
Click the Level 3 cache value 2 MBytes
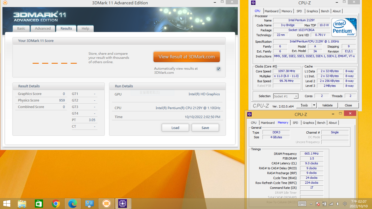tap(330, 86)
